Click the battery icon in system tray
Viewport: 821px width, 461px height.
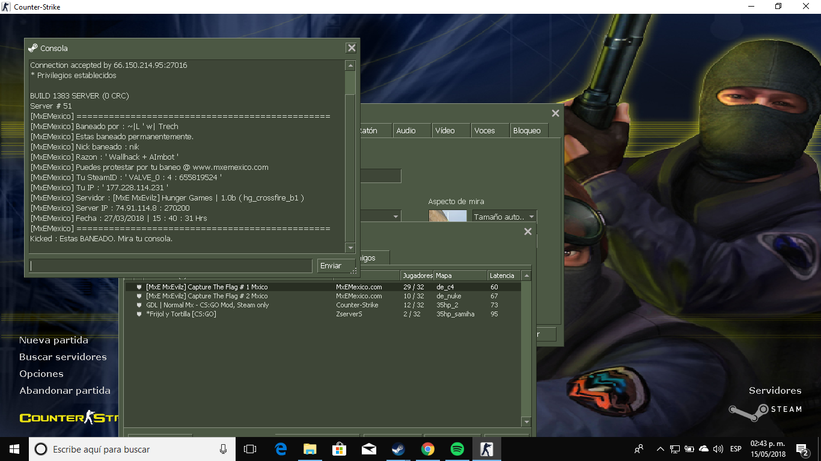point(689,449)
